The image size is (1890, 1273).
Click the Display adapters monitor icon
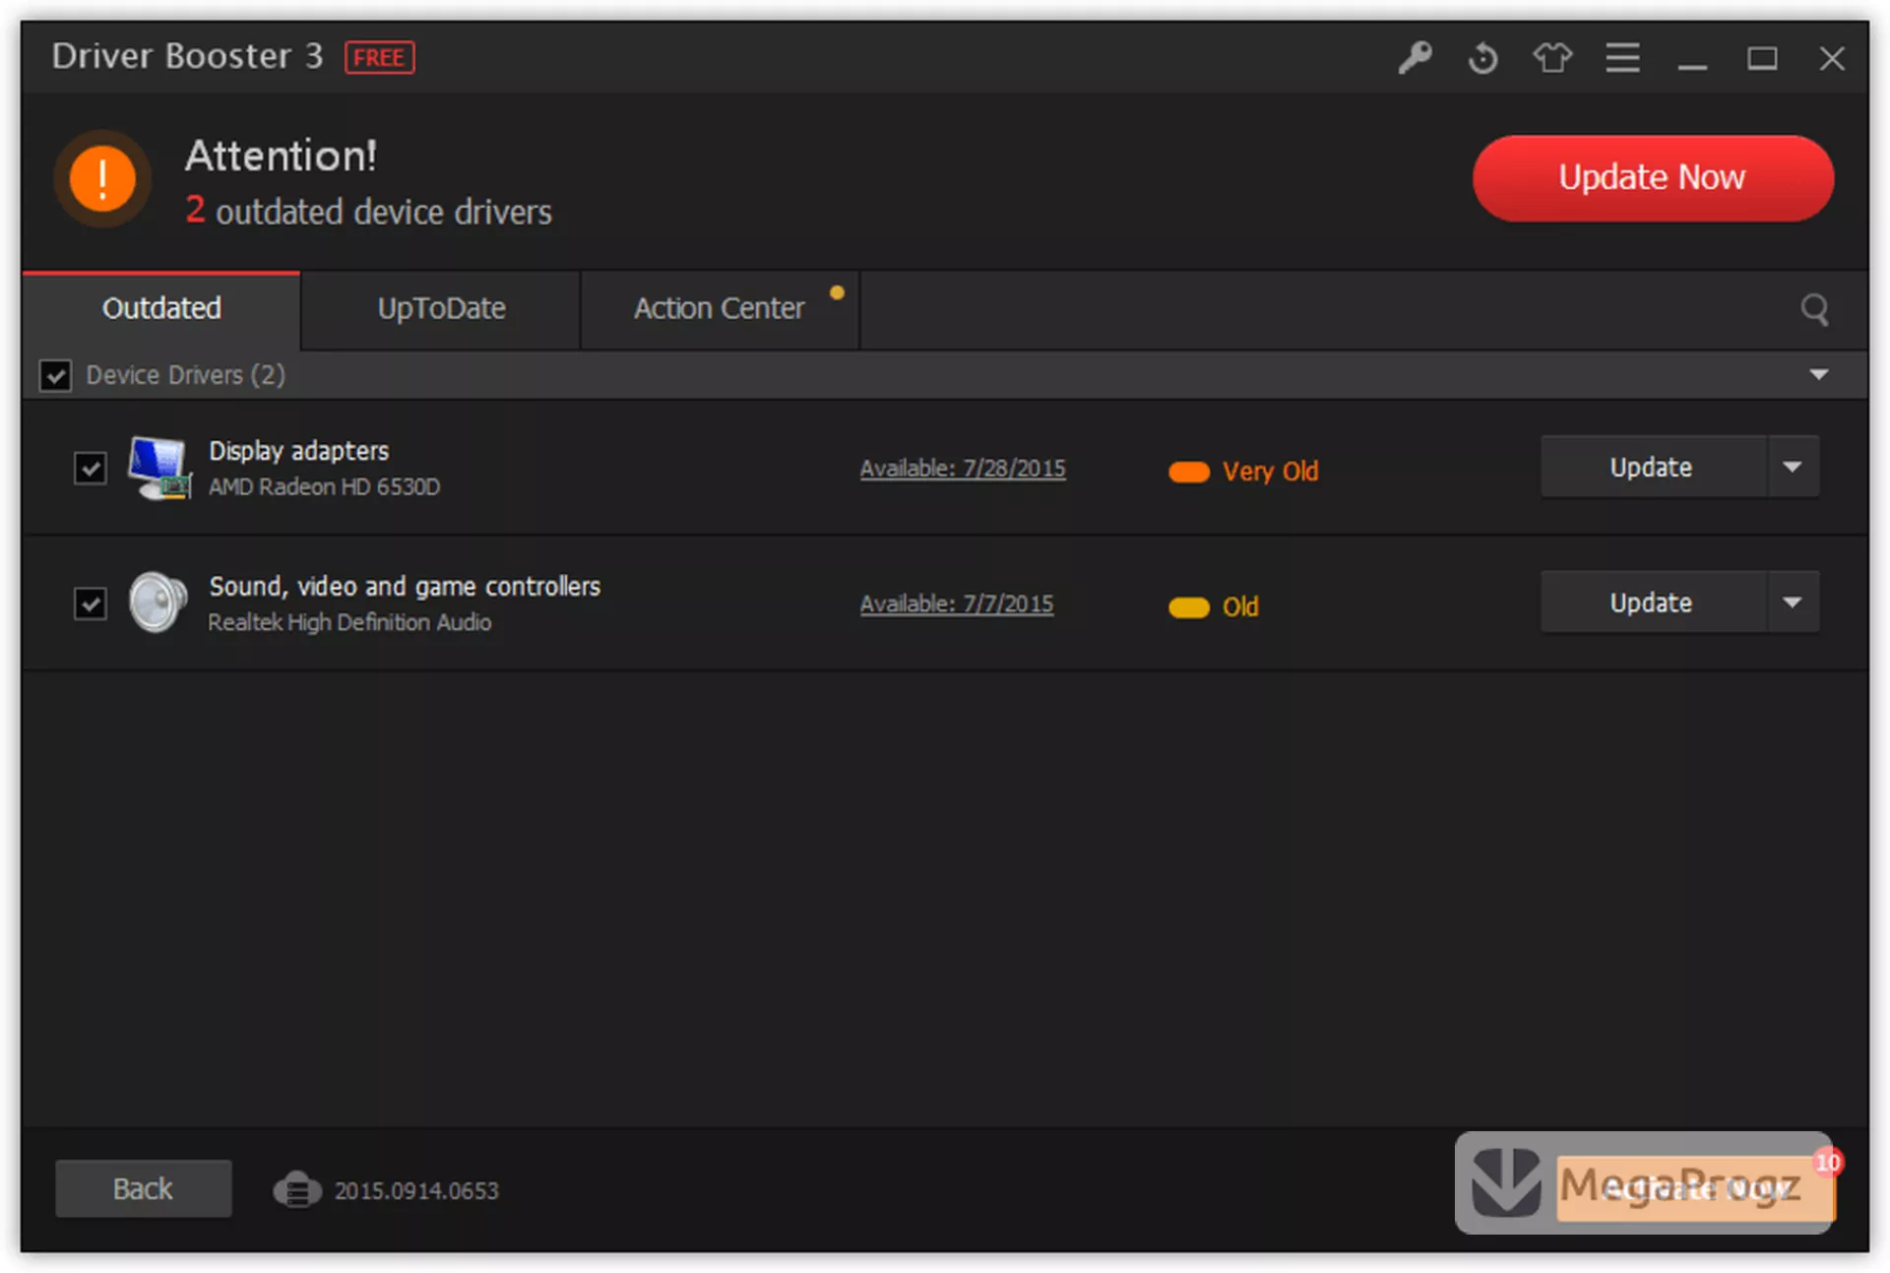point(158,468)
